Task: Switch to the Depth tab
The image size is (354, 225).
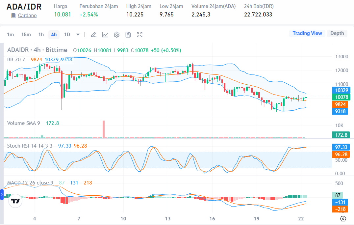Action: coord(337,33)
